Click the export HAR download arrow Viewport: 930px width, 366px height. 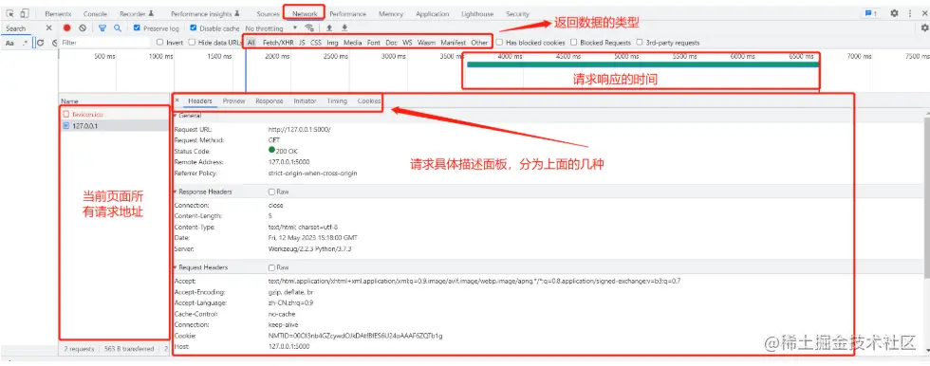click(x=344, y=27)
